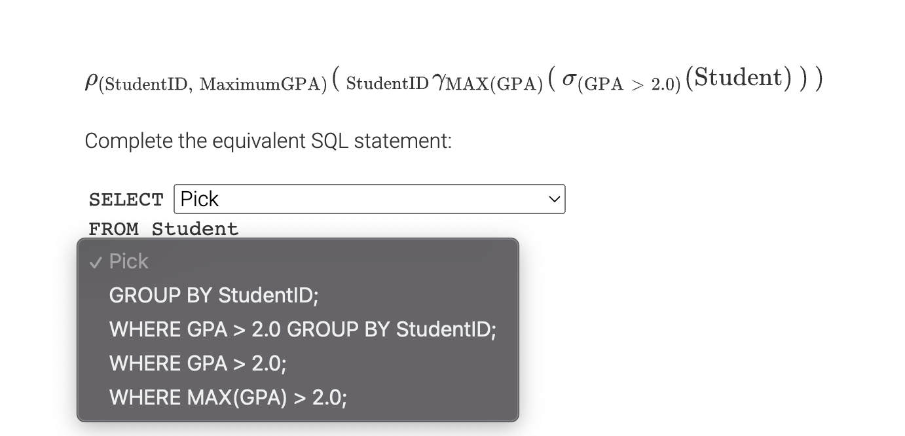Click inside the open dropdown panel
This screenshot has width=905, height=436.
[298, 329]
